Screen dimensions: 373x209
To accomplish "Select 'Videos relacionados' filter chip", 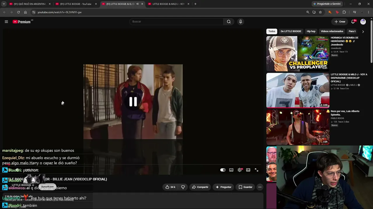I will tap(332, 31).
